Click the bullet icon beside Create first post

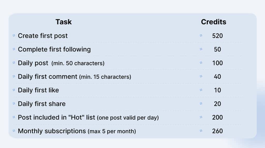(14, 36)
